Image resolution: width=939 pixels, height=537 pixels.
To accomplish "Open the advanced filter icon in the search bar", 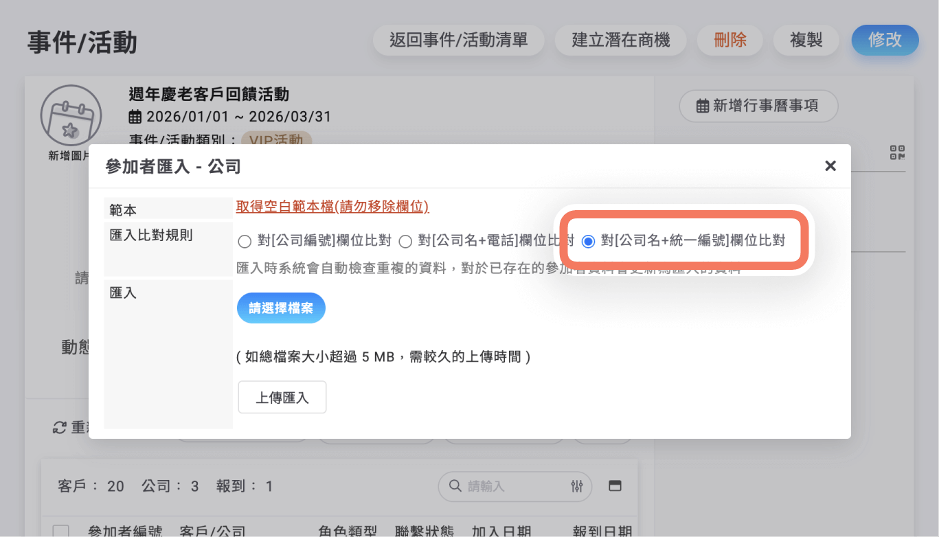I will [x=576, y=486].
